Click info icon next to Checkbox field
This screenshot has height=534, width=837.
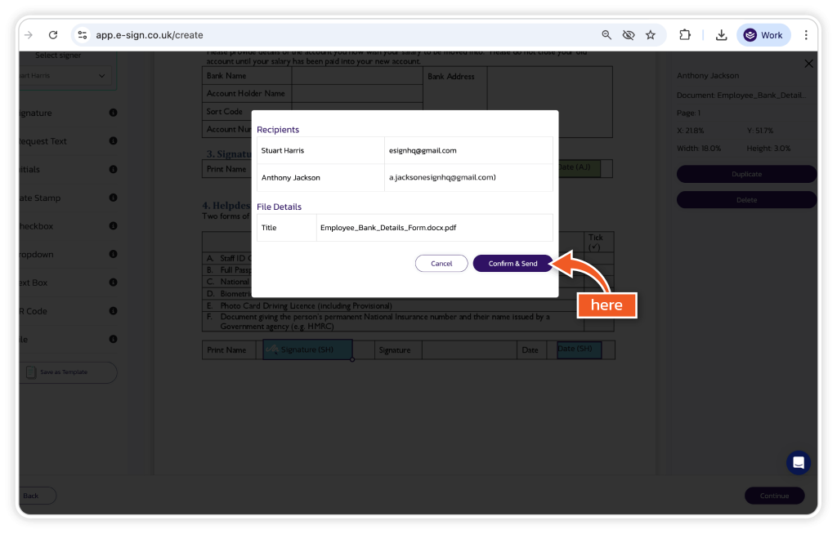(113, 226)
